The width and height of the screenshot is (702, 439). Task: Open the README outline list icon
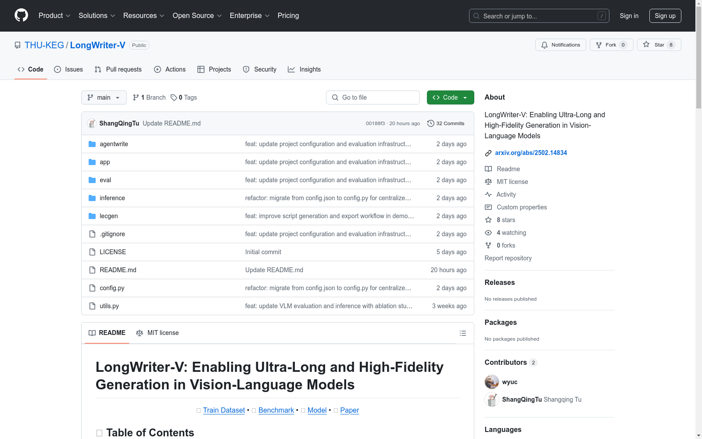tap(462, 333)
